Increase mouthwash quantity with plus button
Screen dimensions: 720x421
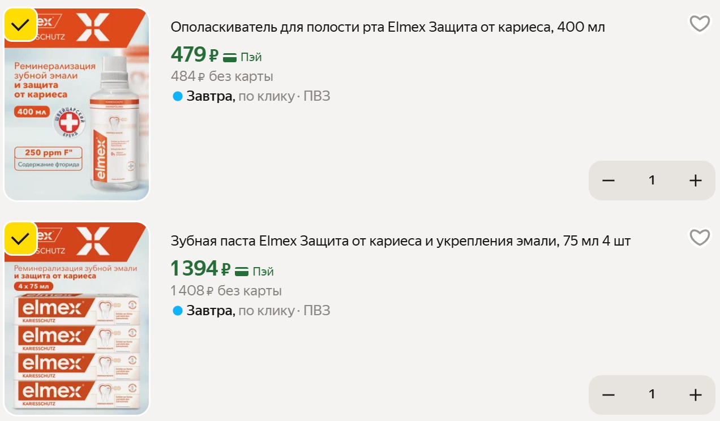point(695,181)
